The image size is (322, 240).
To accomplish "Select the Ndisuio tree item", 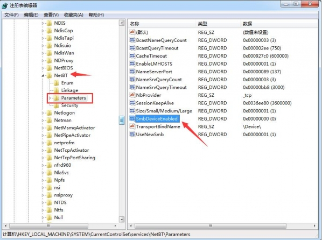I will (62, 46).
